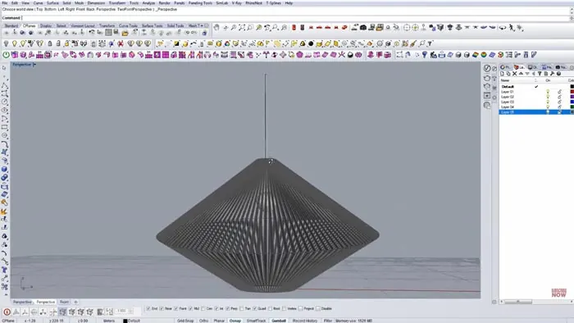This screenshot has width=574, height=323.
Task: Check the Disable osnap checkbox
Action: (318, 309)
